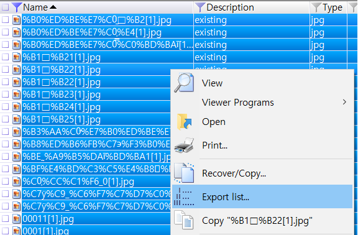Select file starting with %BF%E4%BD%C3

(x=96, y=169)
